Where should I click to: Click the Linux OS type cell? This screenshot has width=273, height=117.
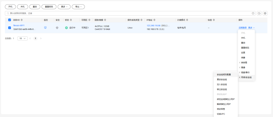[130, 28]
